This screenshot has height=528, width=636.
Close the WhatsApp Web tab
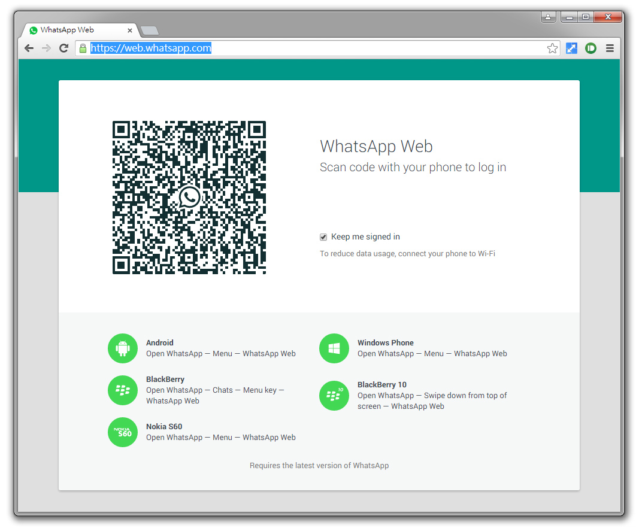coord(130,31)
